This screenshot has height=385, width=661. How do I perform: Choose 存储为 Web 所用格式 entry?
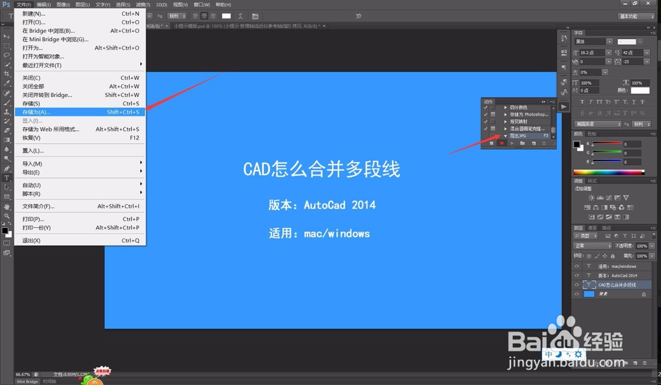pos(80,129)
